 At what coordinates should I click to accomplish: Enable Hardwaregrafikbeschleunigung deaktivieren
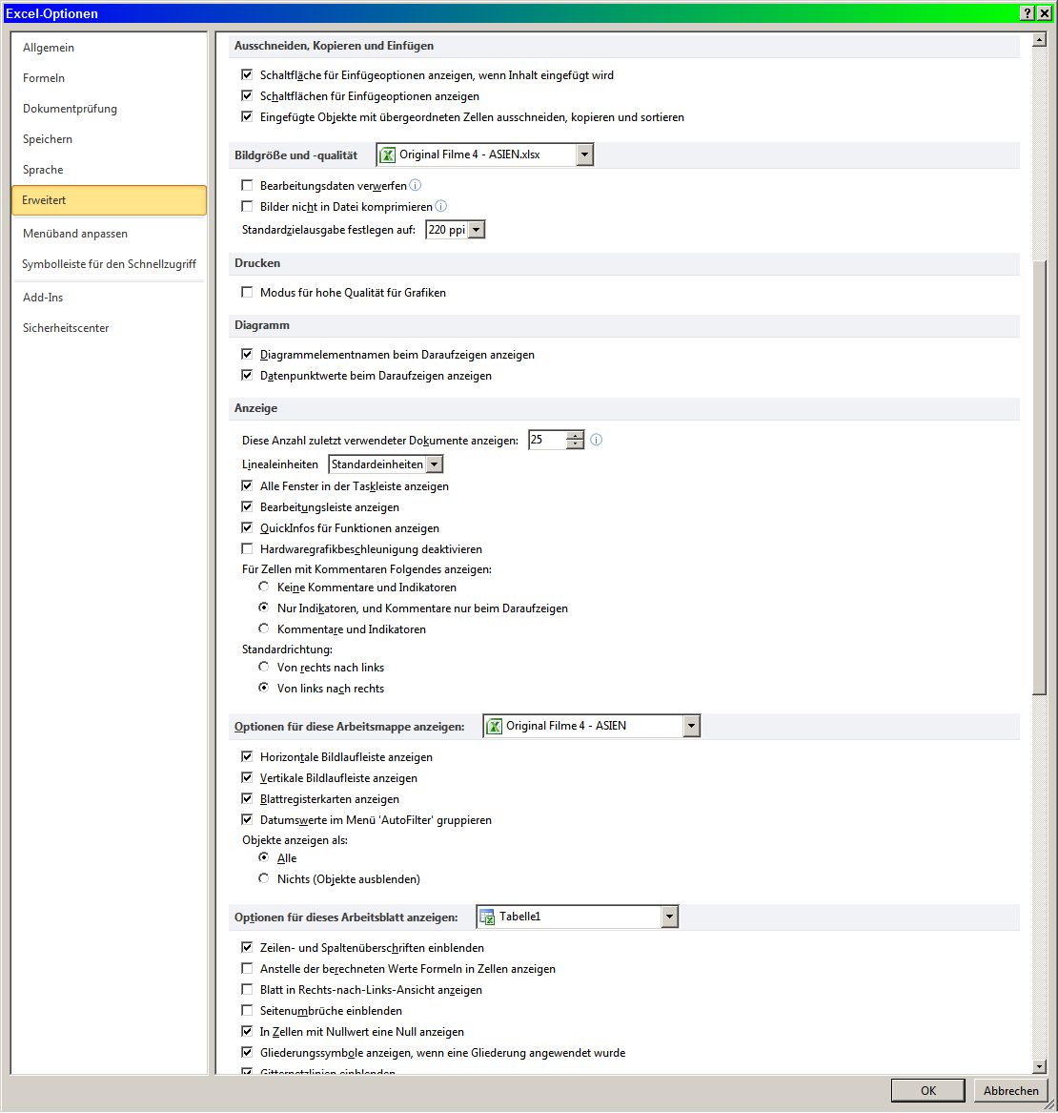click(247, 548)
